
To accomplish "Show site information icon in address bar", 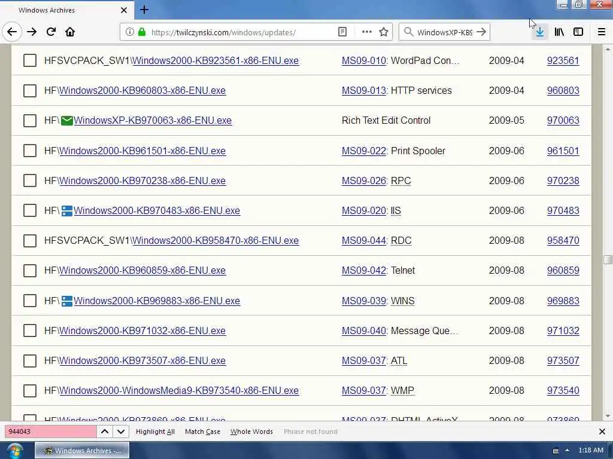I will click(129, 32).
